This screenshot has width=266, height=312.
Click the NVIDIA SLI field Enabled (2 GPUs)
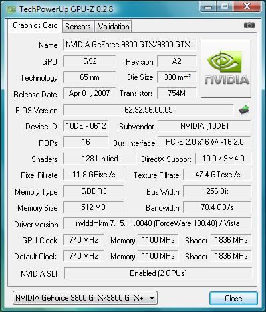tap(158, 273)
